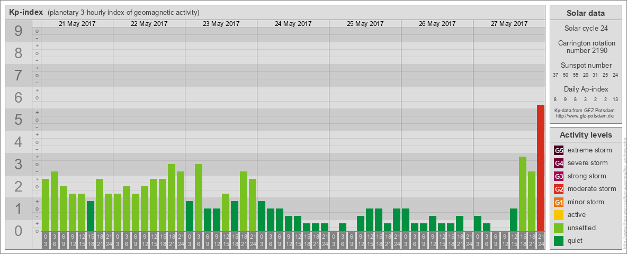Click the Carrington rotation number 2190 text
The height and width of the screenshot is (254, 627).
tap(586, 47)
